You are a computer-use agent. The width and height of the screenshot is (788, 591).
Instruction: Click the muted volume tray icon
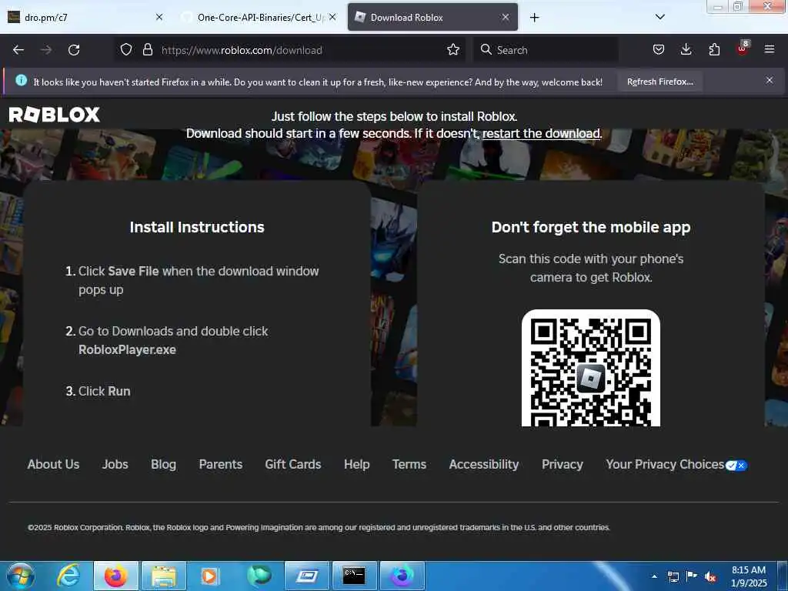coord(710,577)
